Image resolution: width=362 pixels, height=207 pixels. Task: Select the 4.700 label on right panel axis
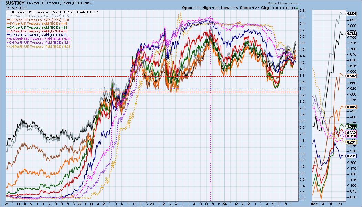(351, 49)
